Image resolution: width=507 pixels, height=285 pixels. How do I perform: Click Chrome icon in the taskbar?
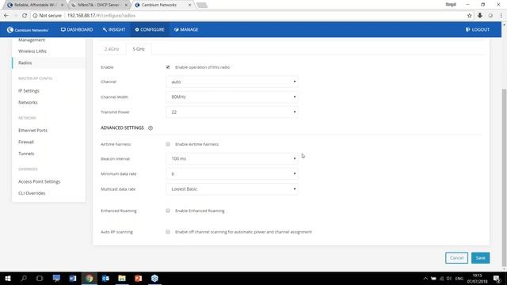pos(90,278)
